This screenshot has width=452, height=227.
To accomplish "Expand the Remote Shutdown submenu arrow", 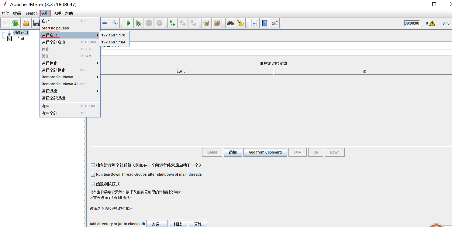I will (x=98, y=77).
